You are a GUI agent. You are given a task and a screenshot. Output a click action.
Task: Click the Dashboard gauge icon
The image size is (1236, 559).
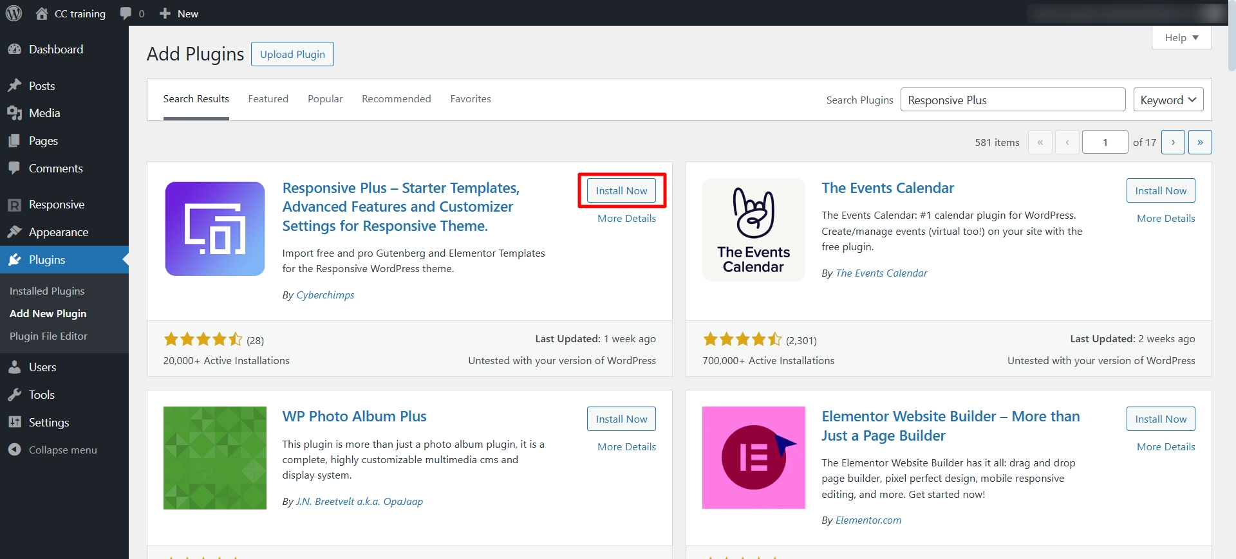pos(14,50)
